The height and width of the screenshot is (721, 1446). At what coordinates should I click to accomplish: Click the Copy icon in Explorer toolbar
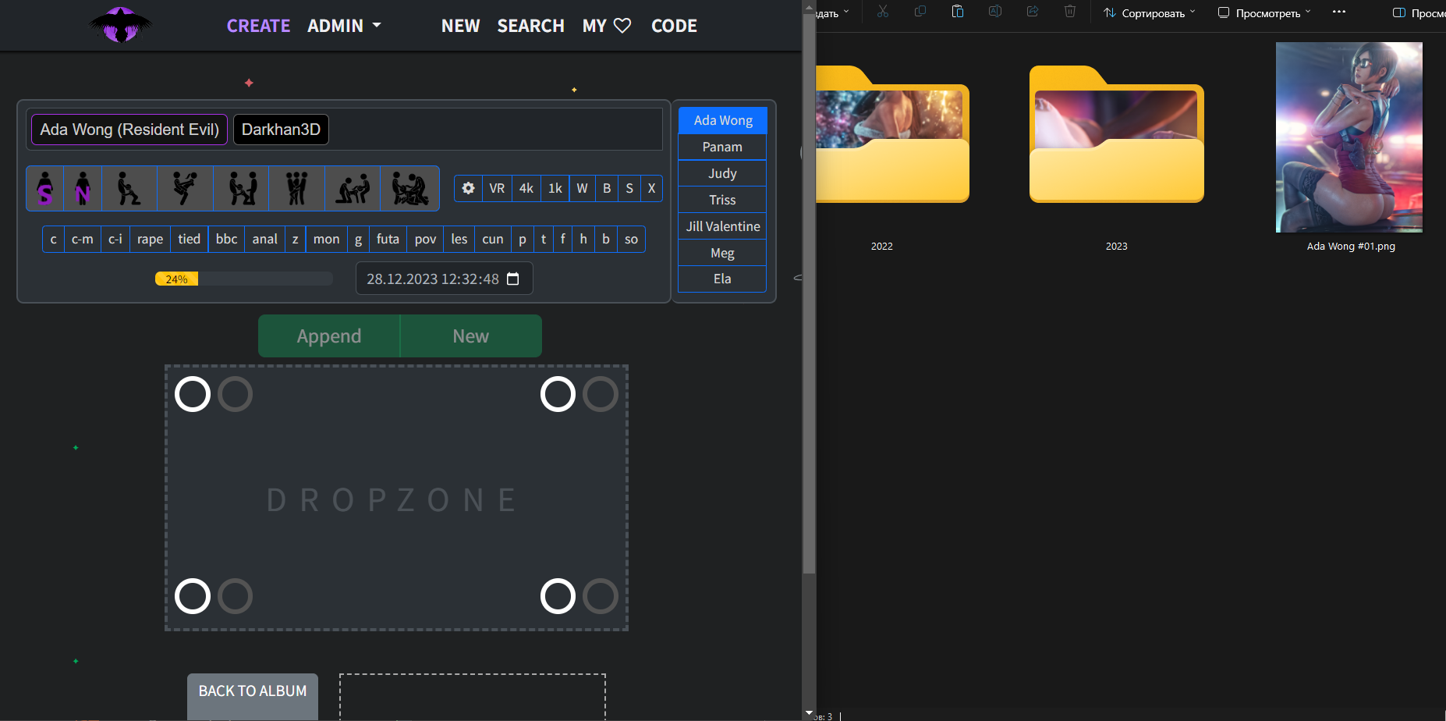coord(920,12)
